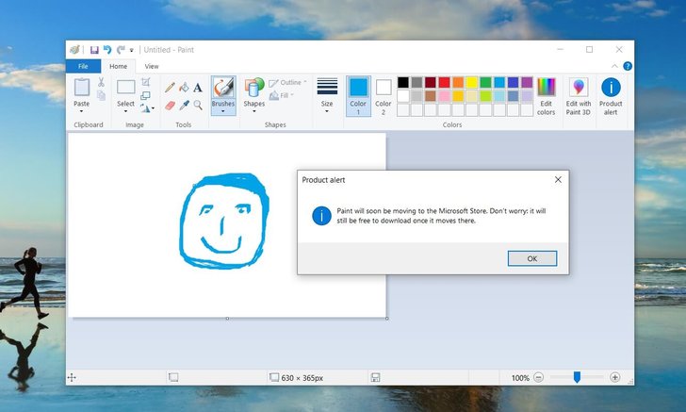Expand the Paste dropdown arrow
The height and width of the screenshot is (412, 686).
81,111
